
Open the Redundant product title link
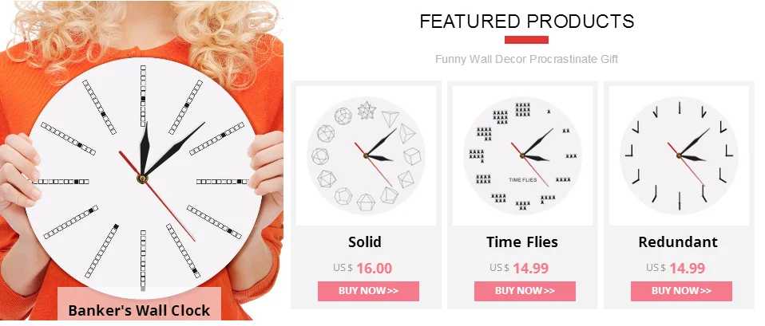(678, 242)
